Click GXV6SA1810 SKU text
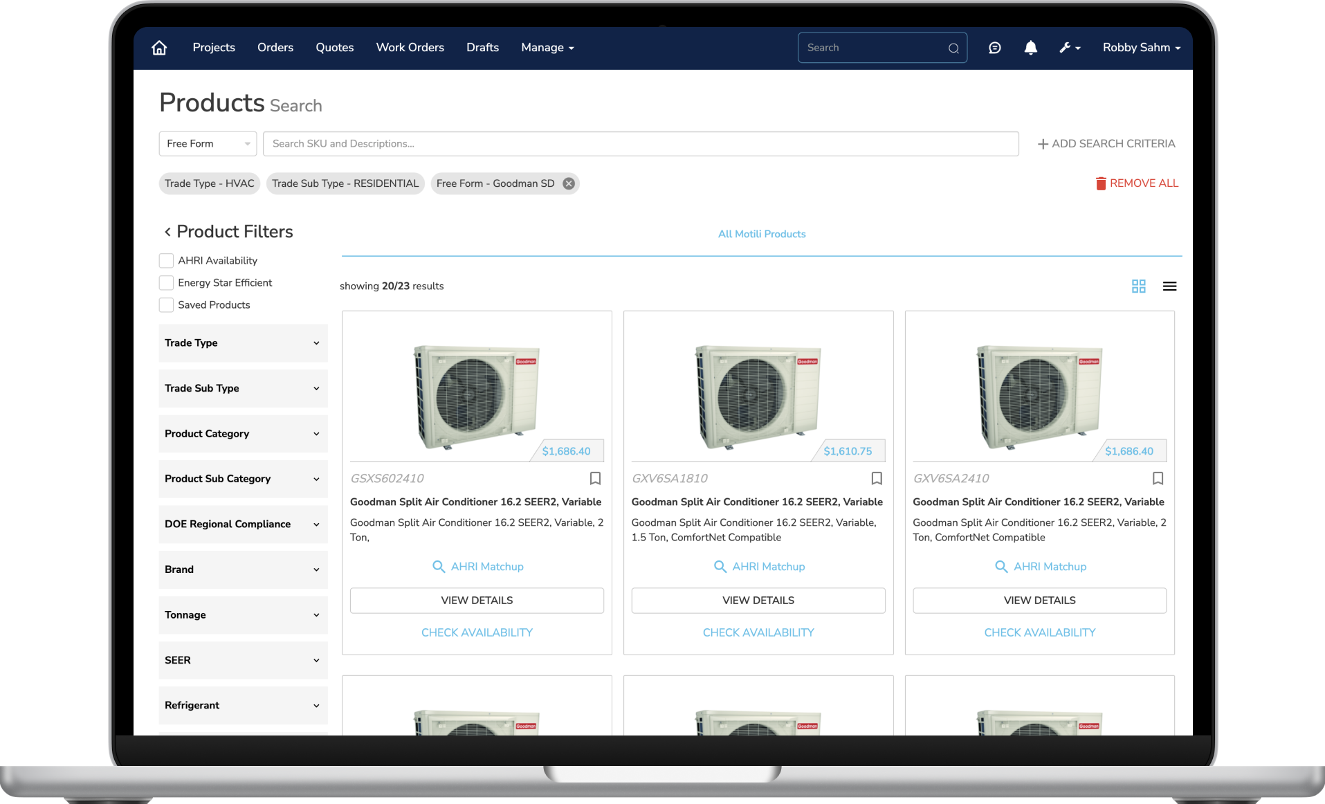This screenshot has width=1325, height=804. coord(670,478)
